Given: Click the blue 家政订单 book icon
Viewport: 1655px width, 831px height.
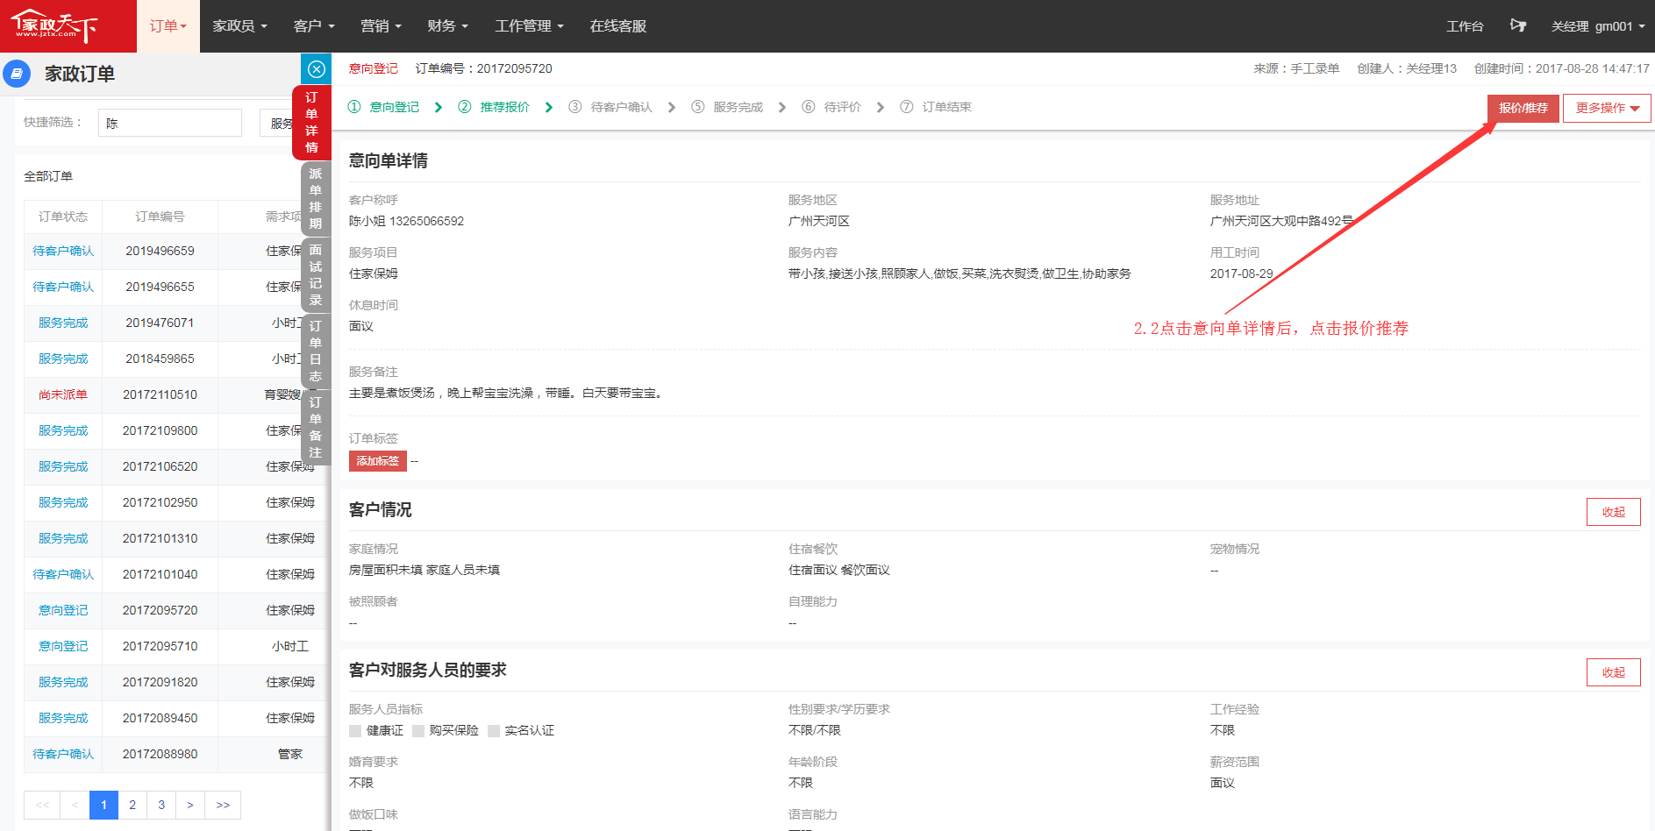Looking at the screenshot, I should click(x=17, y=74).
